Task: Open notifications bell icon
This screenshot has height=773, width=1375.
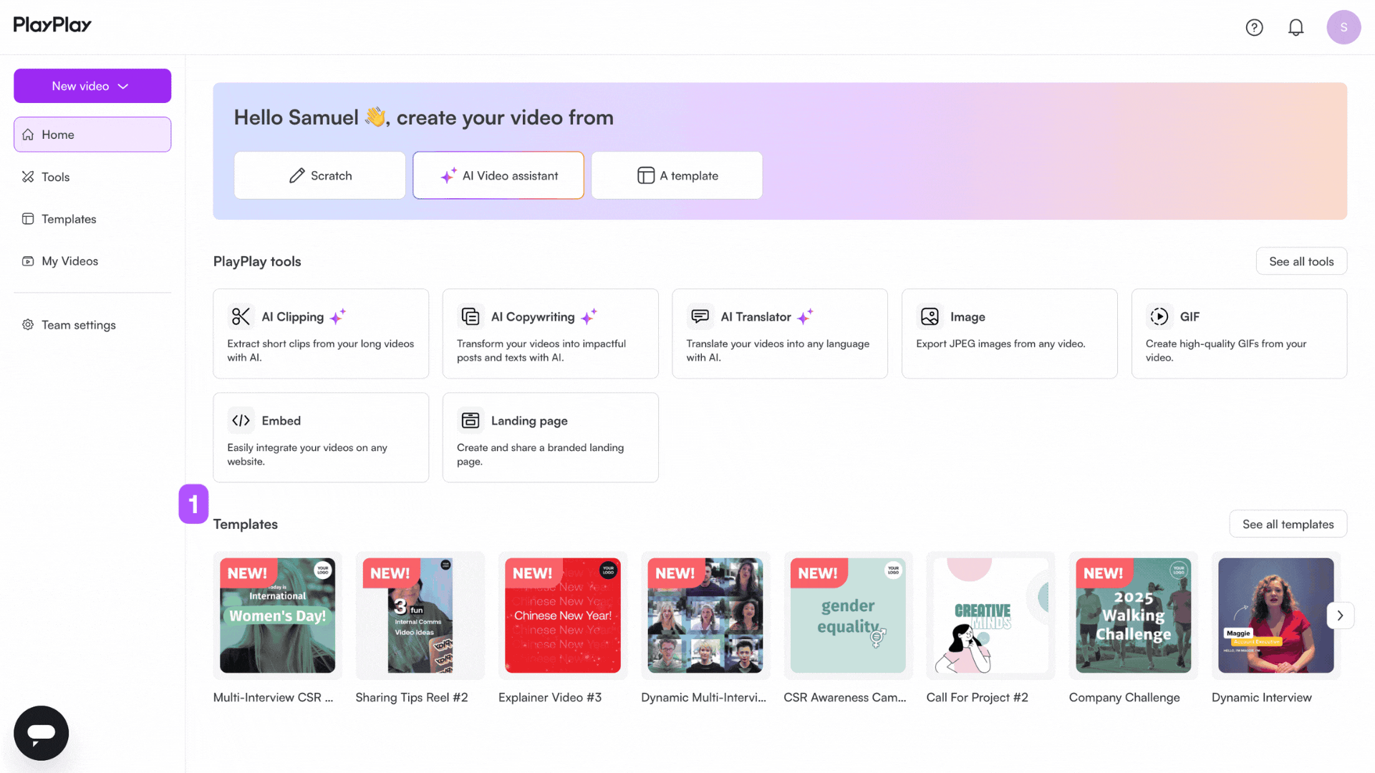Action: coord(1296,27)
